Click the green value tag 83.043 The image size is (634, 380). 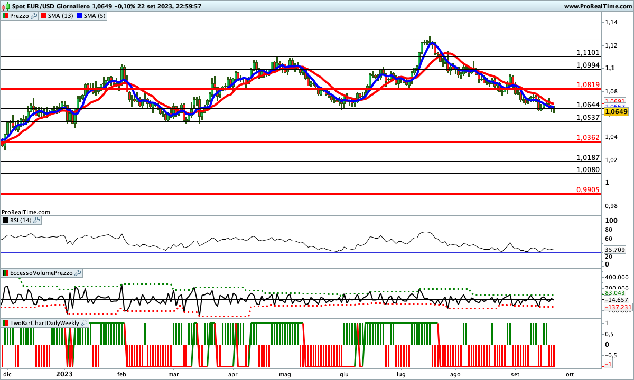(x=615, y=292)
